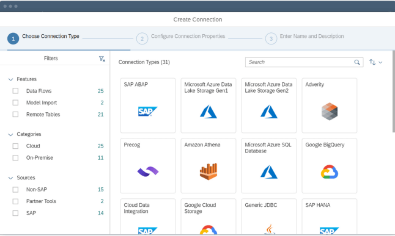Select Google BigQuery cloud logo

(329, 172)
